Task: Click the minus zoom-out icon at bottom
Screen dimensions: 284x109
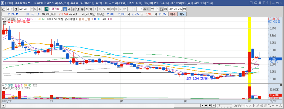Action: point(273,106)
